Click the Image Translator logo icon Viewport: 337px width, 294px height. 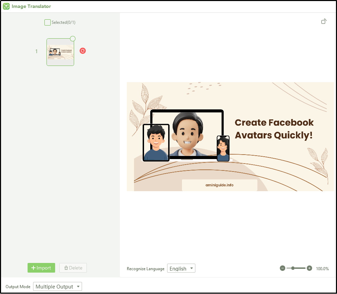(6, 6)
